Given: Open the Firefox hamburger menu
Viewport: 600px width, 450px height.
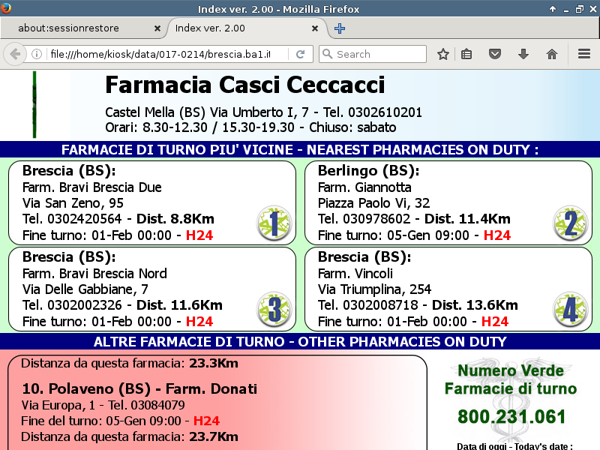Looking at the screenshot, I should pyautogui.click(x=584, y=54).
